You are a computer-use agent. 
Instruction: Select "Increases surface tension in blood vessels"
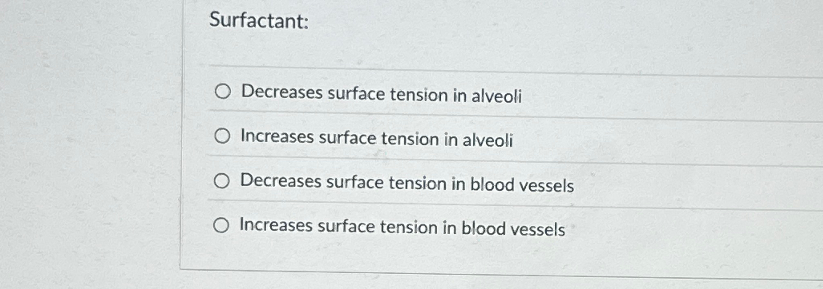click(222, 226)
